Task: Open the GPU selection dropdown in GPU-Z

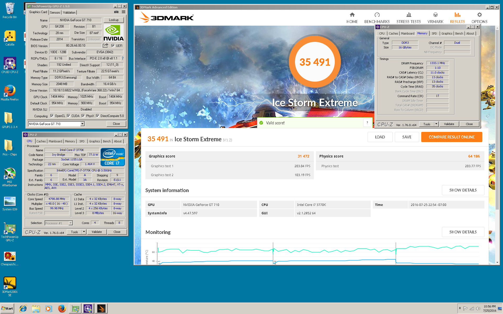Action: (83, 124)
